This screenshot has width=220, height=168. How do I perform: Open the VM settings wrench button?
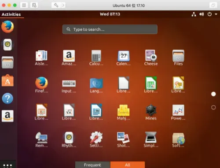(56, 5)
